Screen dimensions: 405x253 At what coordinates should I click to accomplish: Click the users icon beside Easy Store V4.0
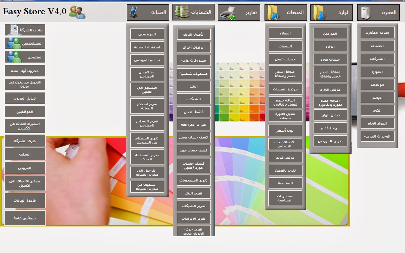click(77, 12)
